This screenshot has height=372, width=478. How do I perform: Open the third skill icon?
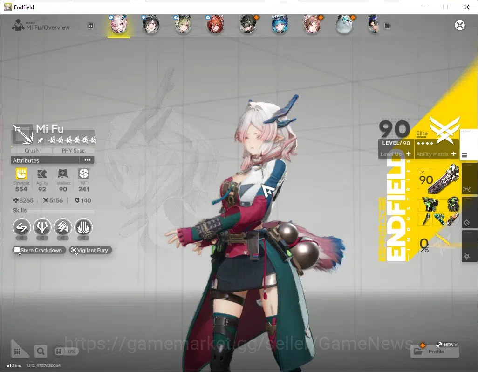coord(62,227)
